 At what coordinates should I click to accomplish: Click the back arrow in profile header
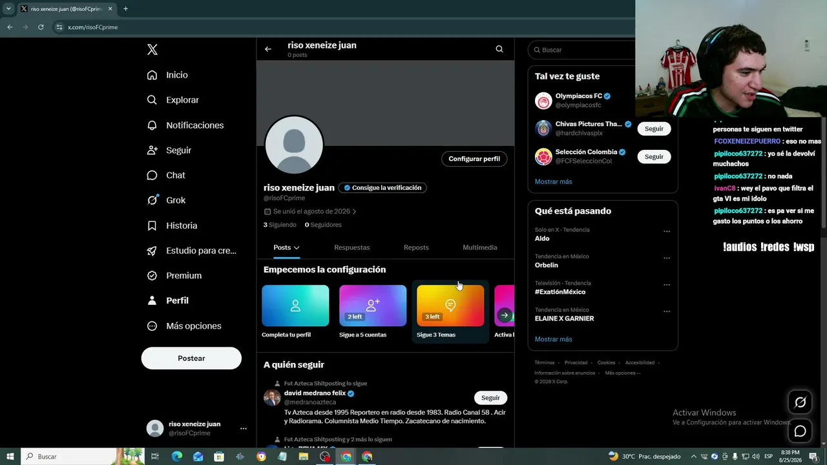(268, 49)
